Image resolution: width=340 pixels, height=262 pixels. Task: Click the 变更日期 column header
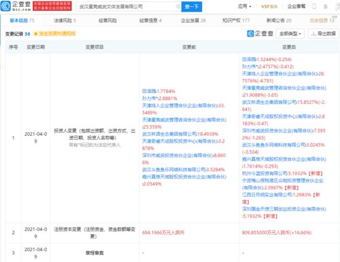pos(35,47)
